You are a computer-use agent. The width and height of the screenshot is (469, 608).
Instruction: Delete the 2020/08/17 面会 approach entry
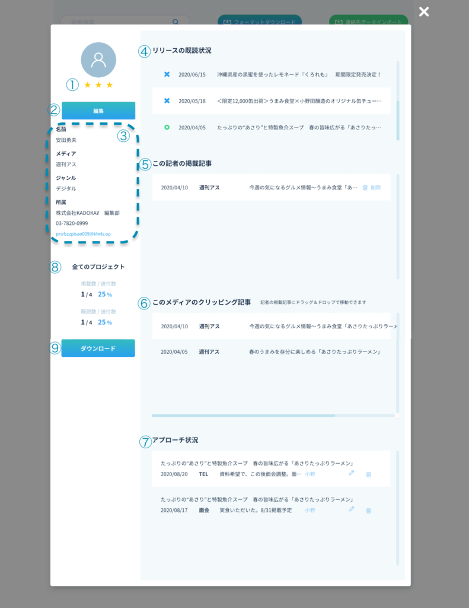point(368,510)
